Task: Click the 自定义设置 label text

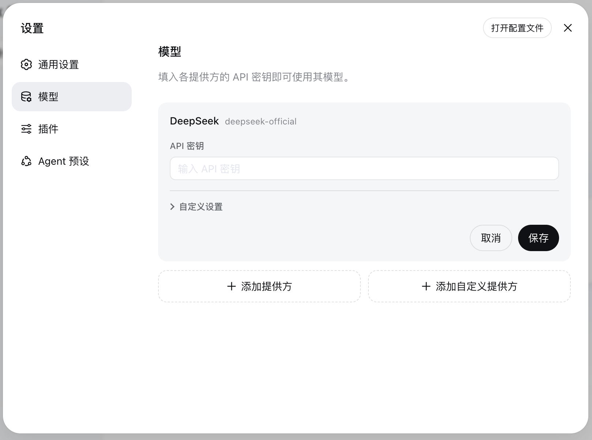Action: tap(201, 207)
